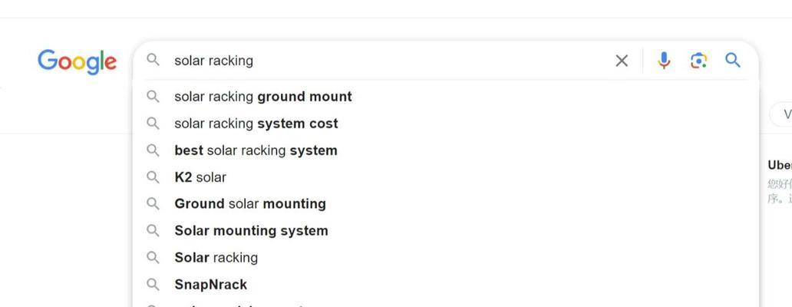Select the SnapNrack suggestion
The image size is (792, 307).
click(x=446, y=284)
